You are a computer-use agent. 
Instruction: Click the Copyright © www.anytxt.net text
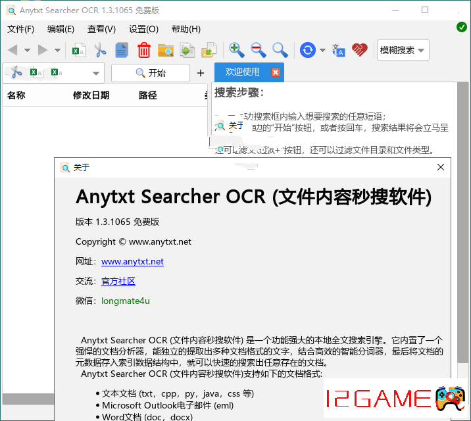[134, 241]
